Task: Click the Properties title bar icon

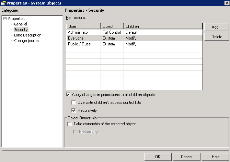Action: point(3,3)
